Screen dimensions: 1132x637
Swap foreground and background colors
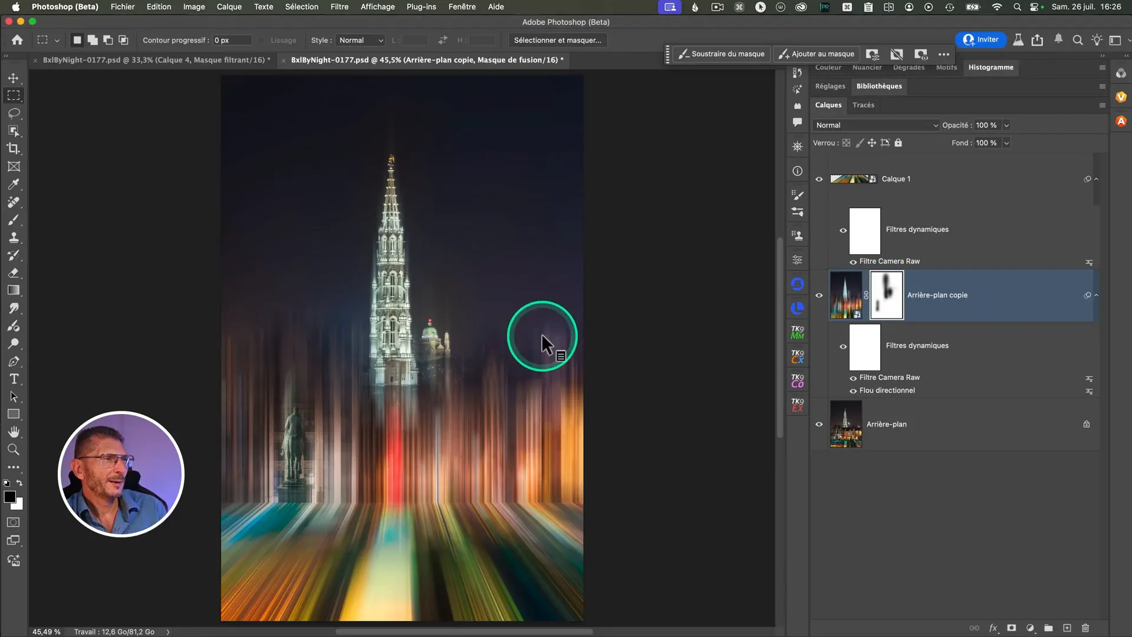click(x=19, y=483)
